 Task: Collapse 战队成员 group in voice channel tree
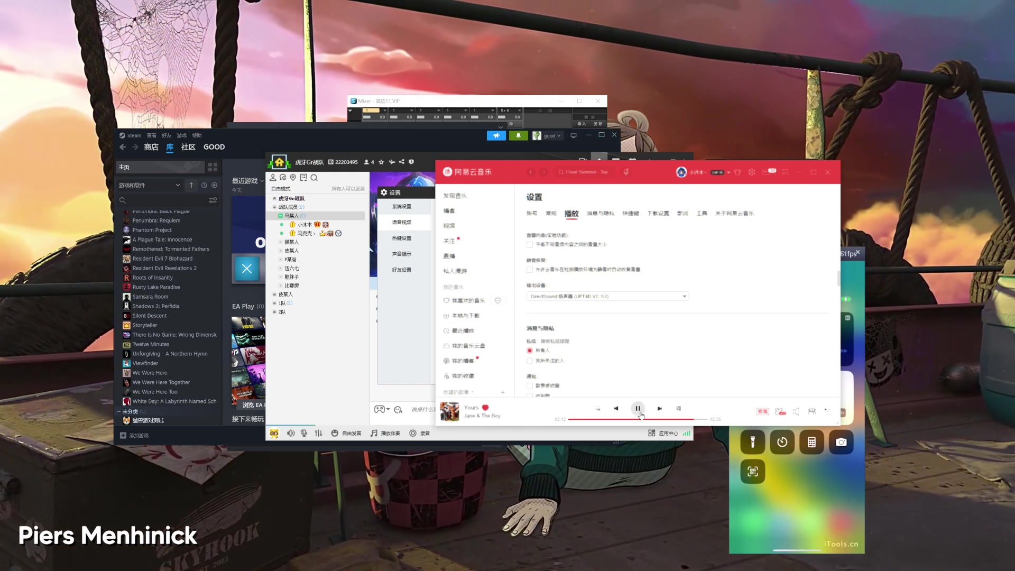(274, 207)
